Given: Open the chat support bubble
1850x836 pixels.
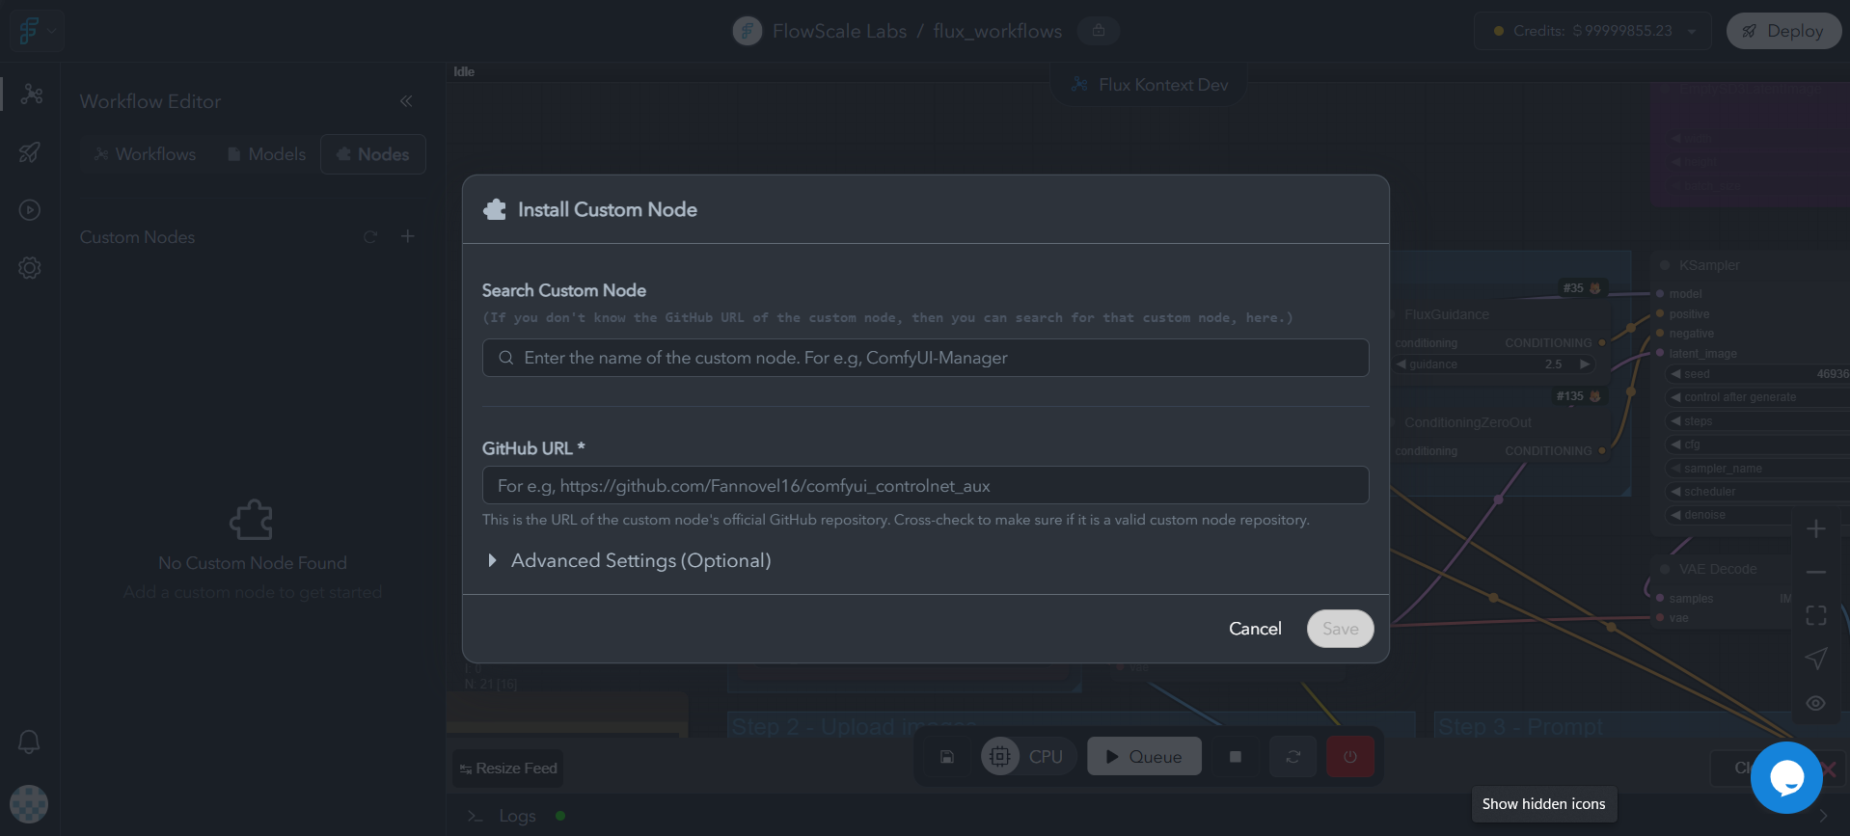Looking at the screenshot, I should tap(1786, 777).
